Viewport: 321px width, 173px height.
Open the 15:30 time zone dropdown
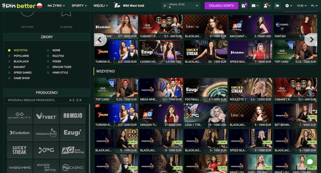pyautogui.click(x=302, y=6)
